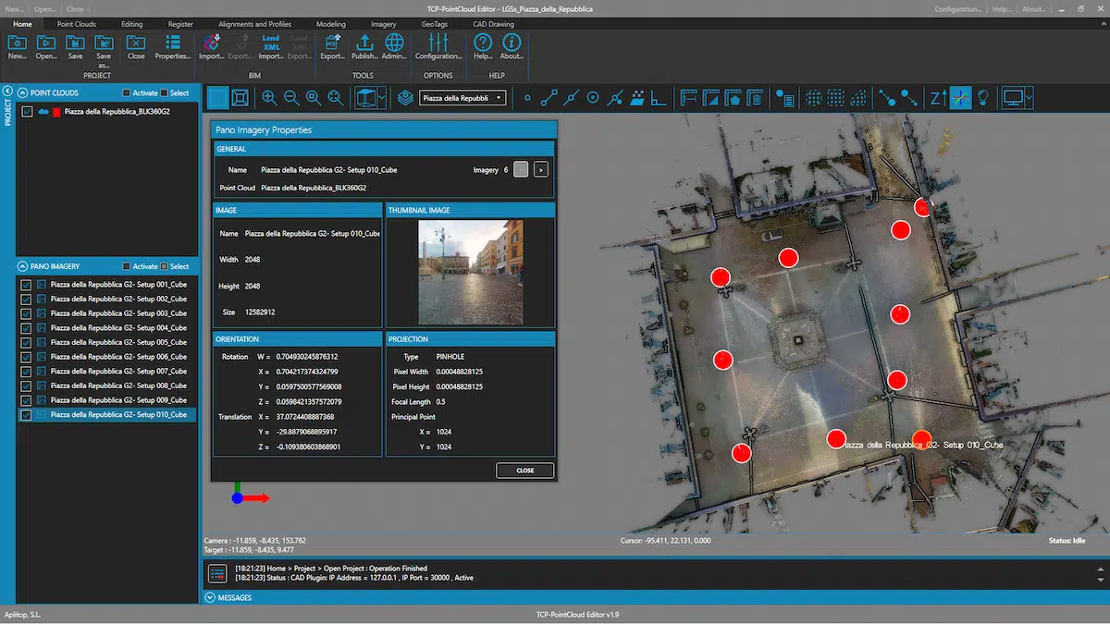Click the Z-up axis icon
The height and width of the screenshot is (624, 1110).
coord(937,97)
